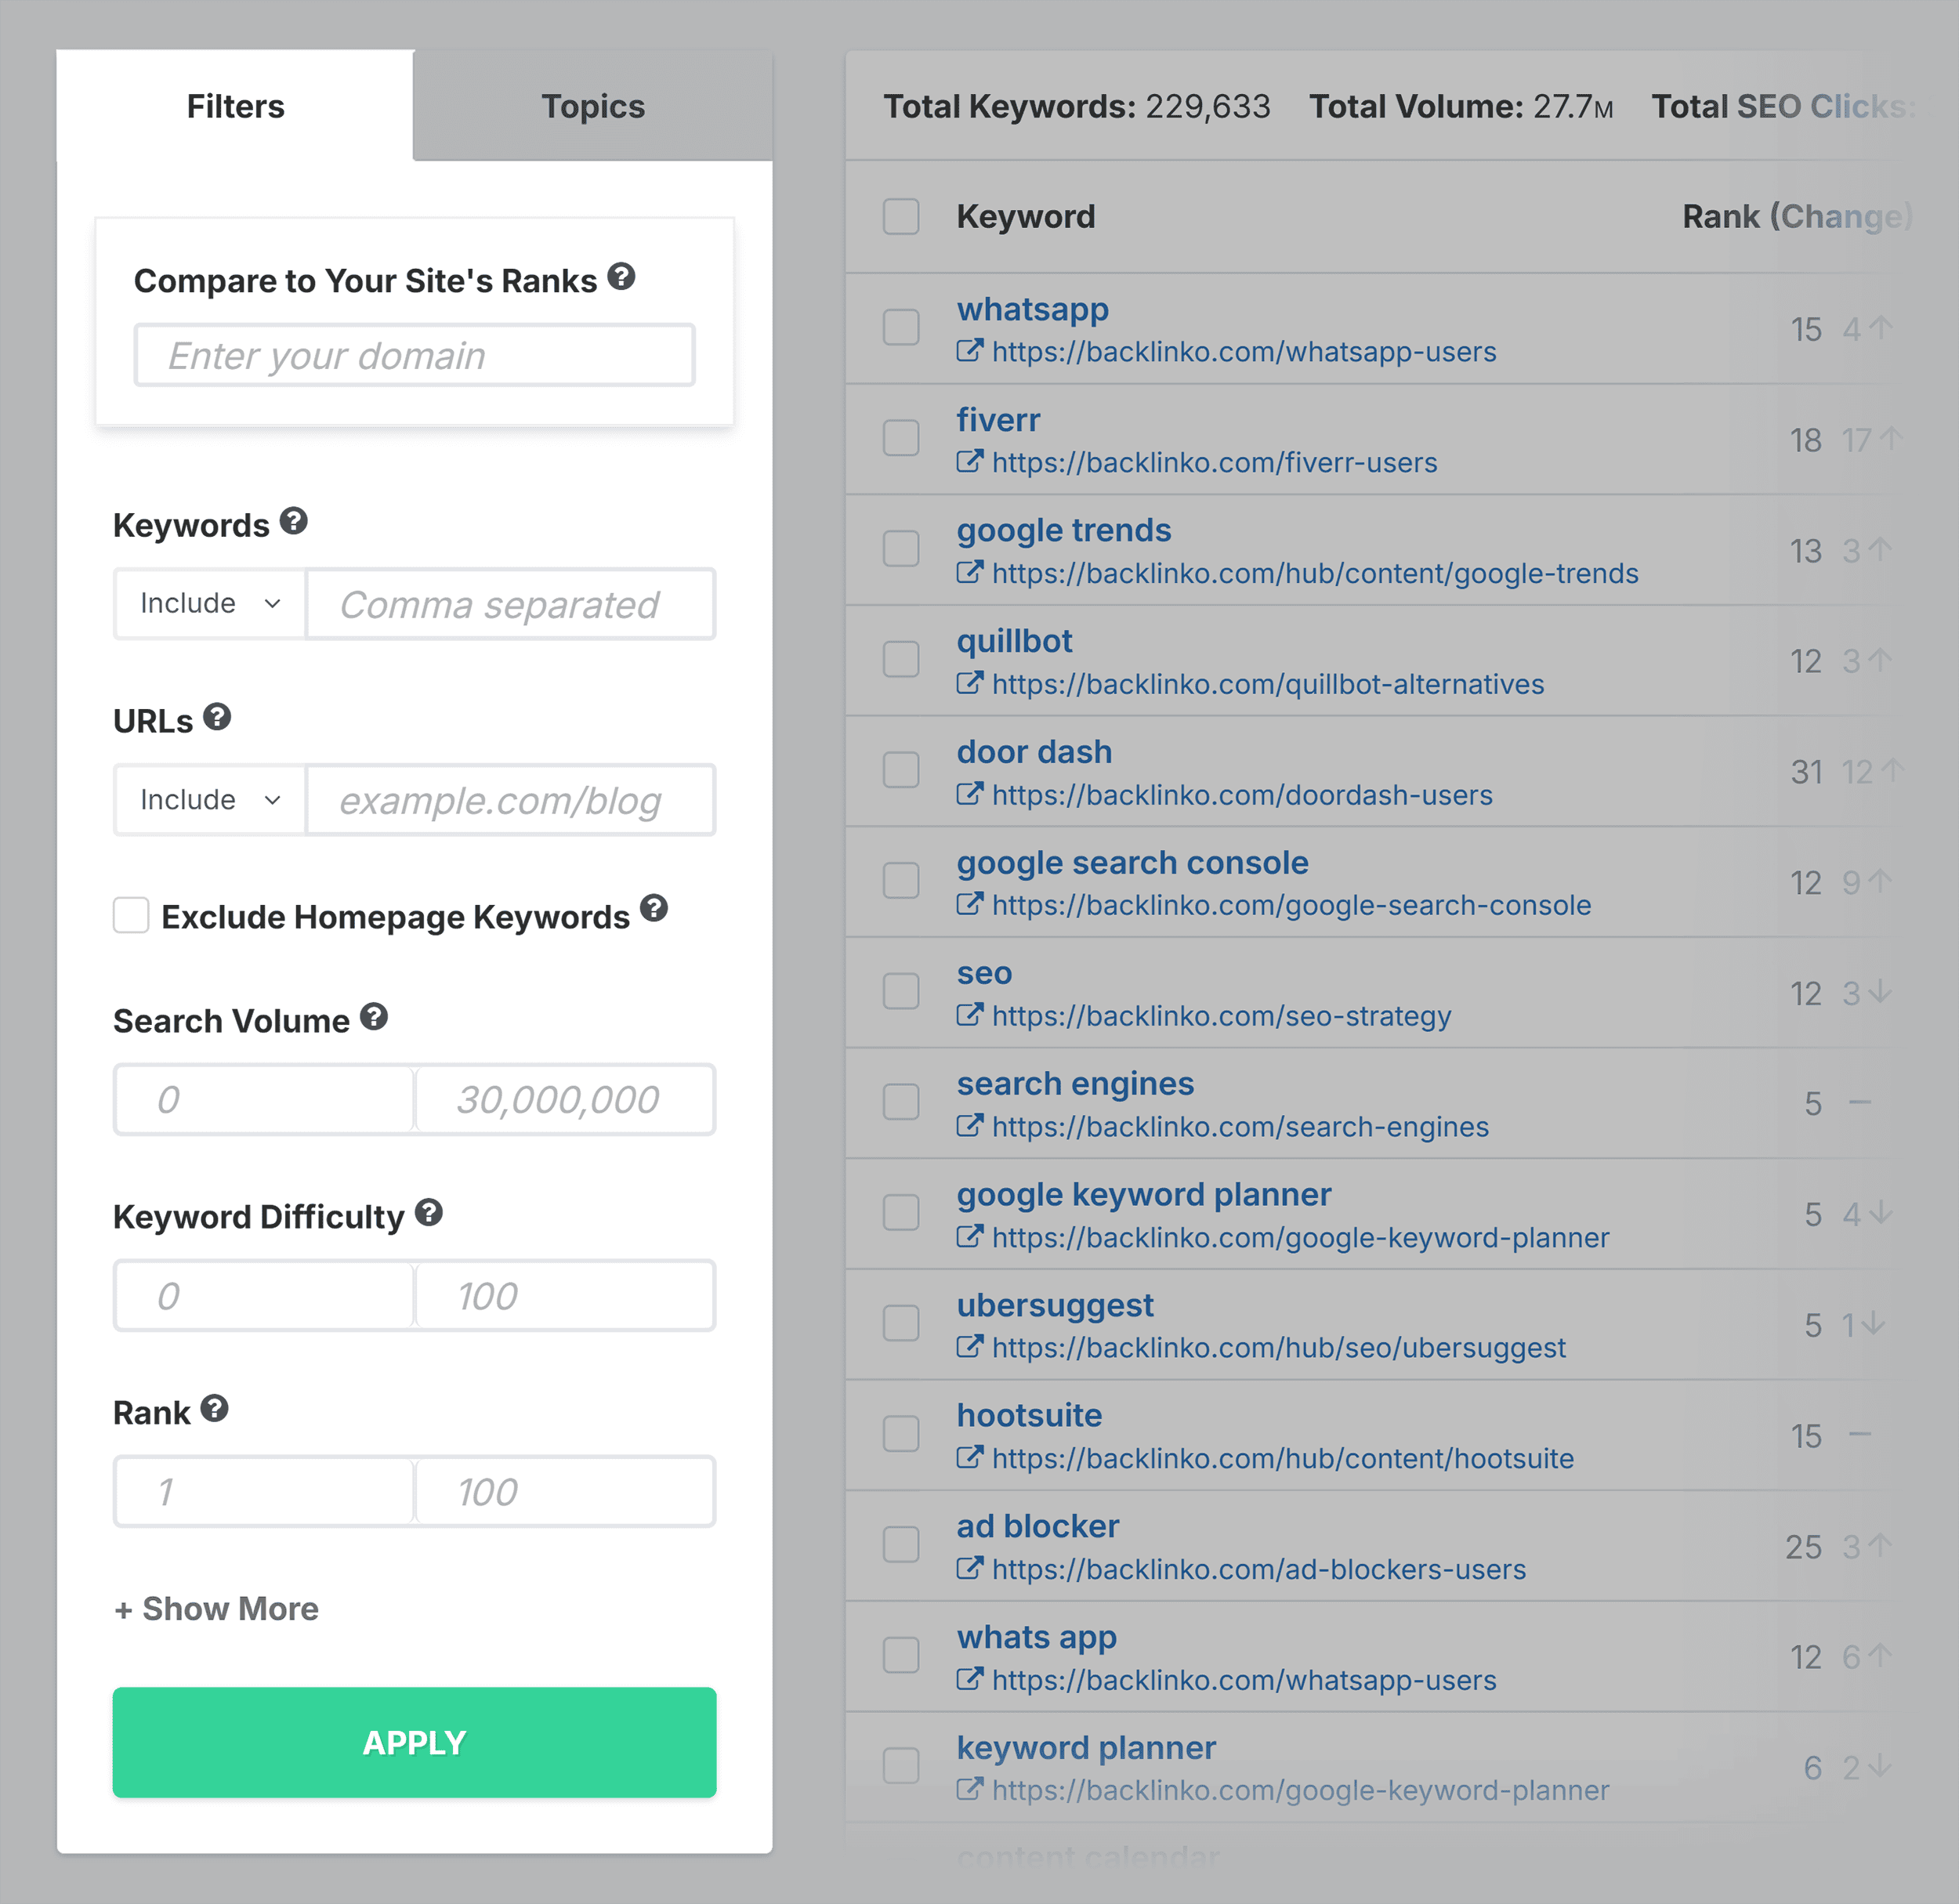Image resolution: width=1959 pixels, height=1904 pixels.
Task: Click external link icon beside seo-strategy URL
Action: (x=970, y=1016)
